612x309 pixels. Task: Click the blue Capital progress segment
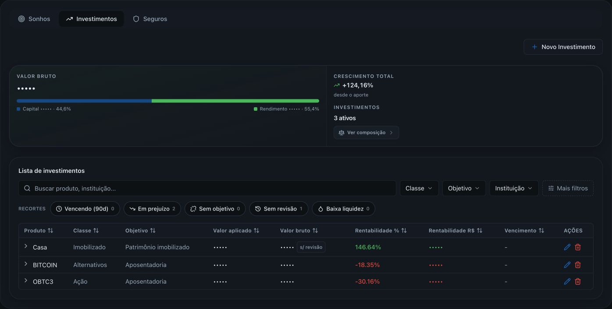click(84, 101)
